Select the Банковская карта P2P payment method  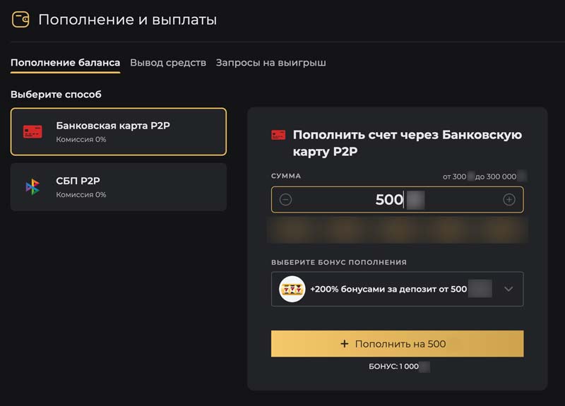[x=119, y=131]
